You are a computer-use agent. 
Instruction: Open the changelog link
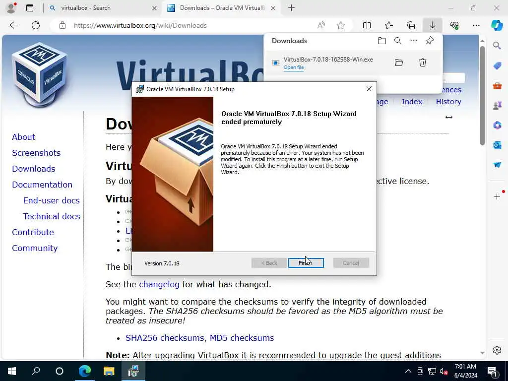point(159,284)
